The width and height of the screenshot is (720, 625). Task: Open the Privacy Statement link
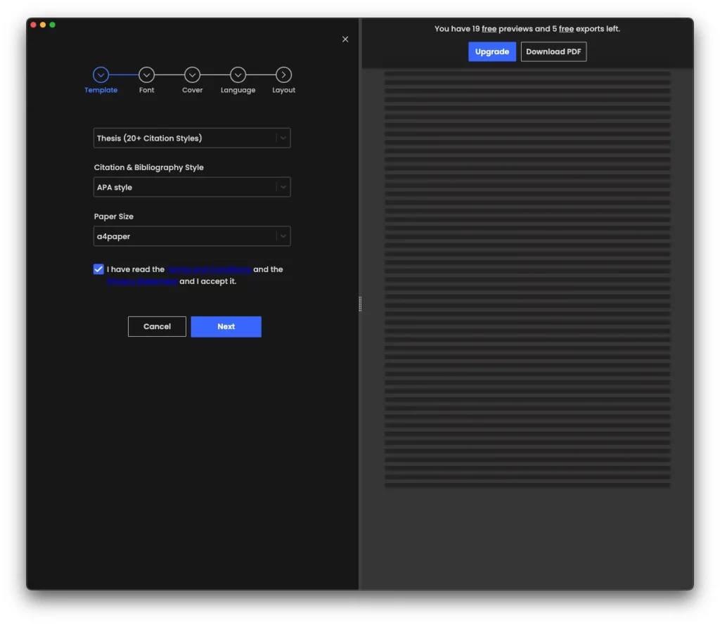click(142, 281)
